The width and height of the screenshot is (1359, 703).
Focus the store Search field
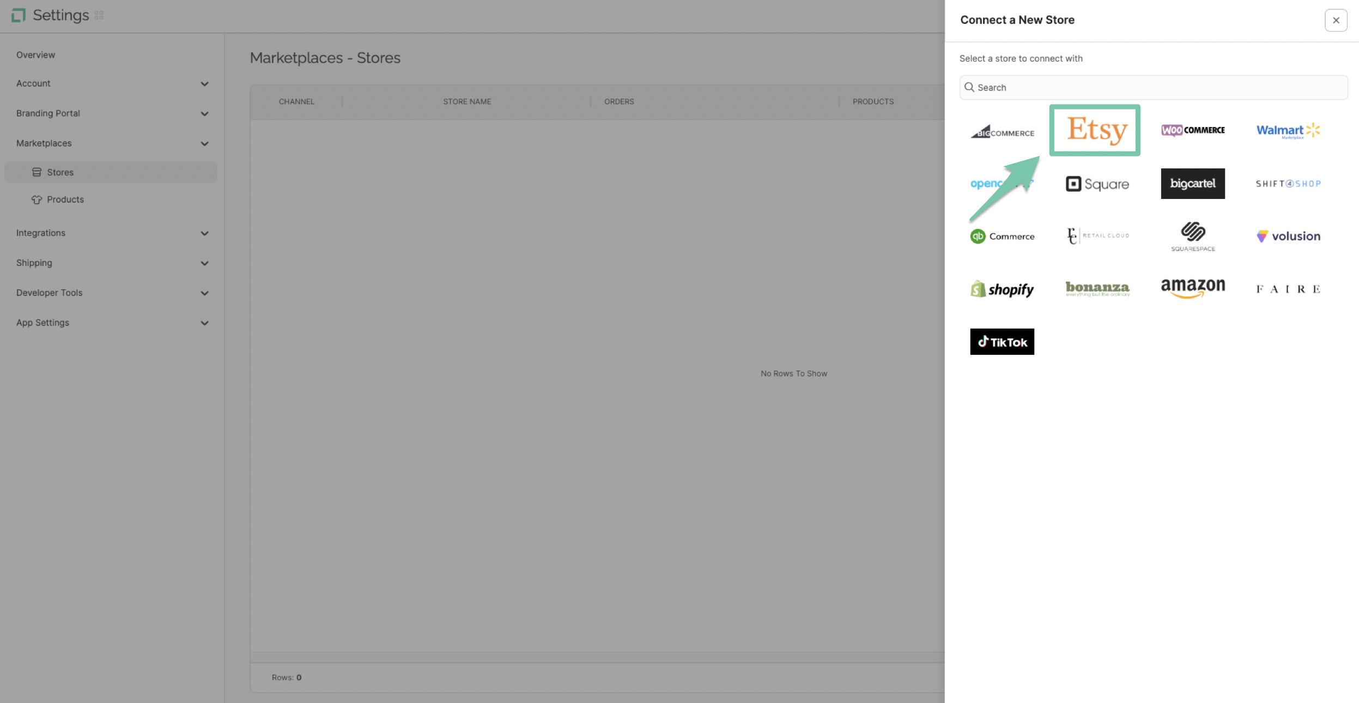pos(1154,87)
